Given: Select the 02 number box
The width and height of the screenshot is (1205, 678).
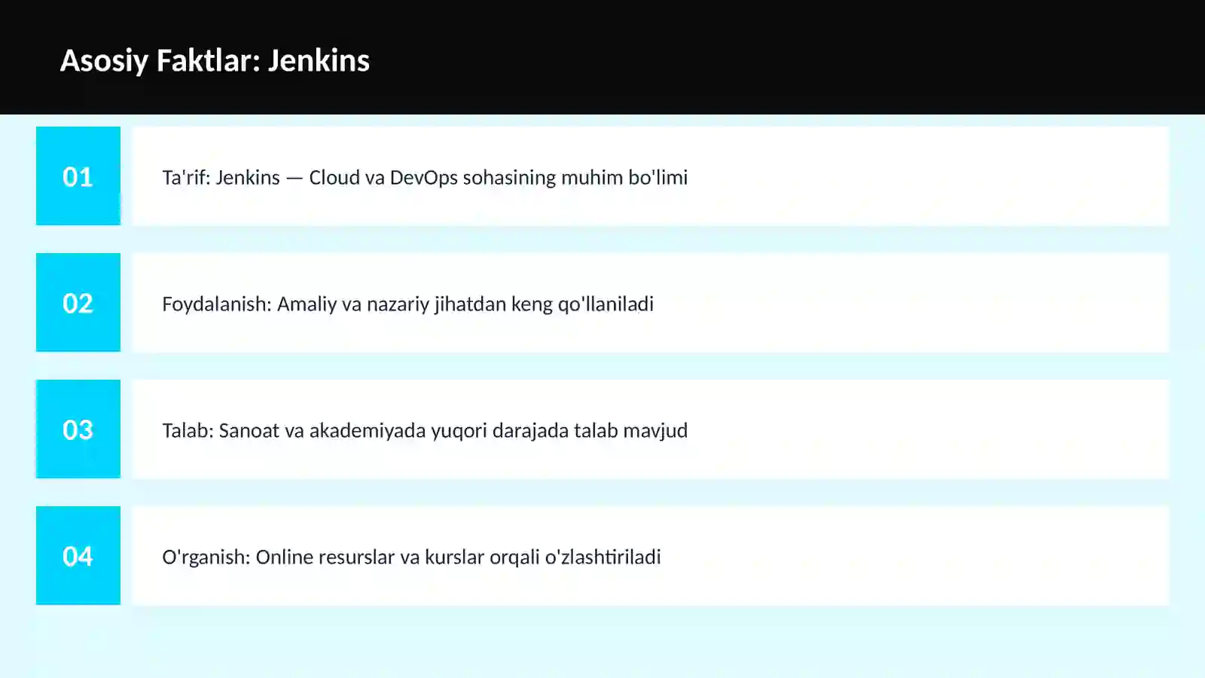Looking at the screenshot, I should [78, 302].
